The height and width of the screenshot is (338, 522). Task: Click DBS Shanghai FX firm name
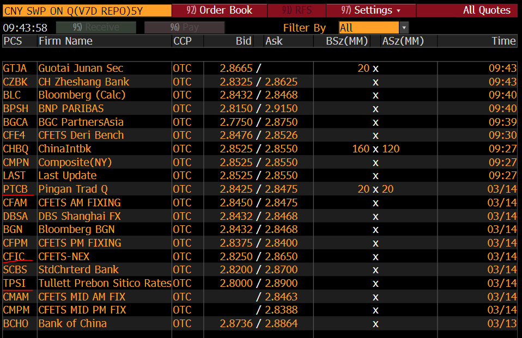coord(80,216)
